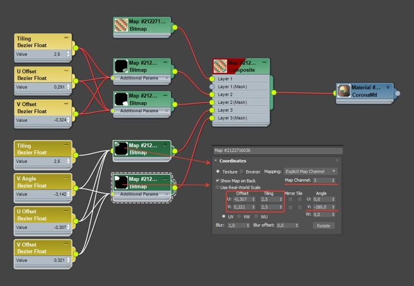Click the V Angle node output socket
Screen dimensions: 414x286
pyautogui.click(x=75, y=188)
